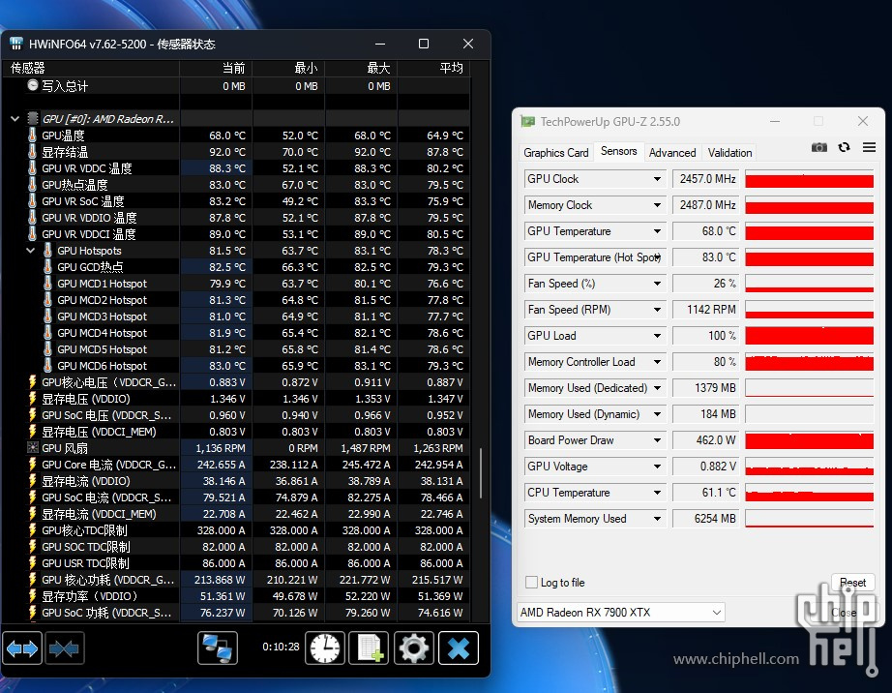
Task: Switch to the Graphics Card tab
Action: 556,153
